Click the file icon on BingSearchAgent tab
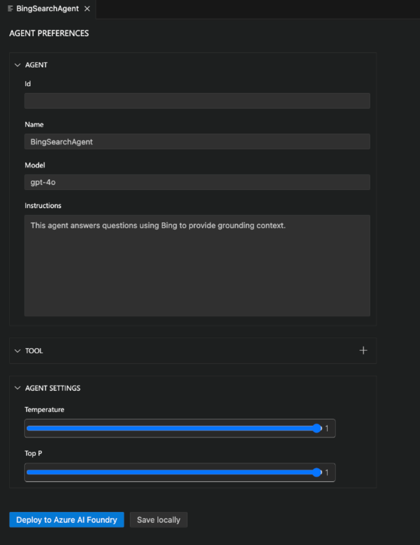The width and height of the screenshot is (420, 545). tap(10, 9)
